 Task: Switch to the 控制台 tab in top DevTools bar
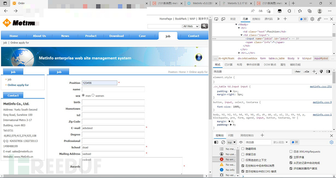click(x=256, y=19)
